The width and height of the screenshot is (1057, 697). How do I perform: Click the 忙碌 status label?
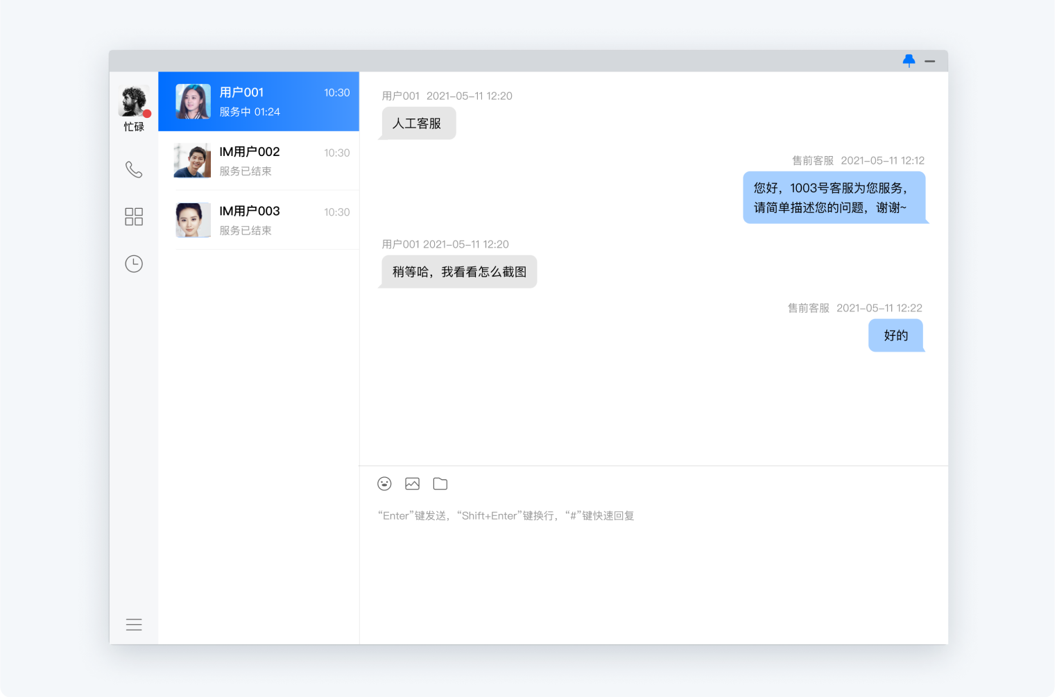134,127
